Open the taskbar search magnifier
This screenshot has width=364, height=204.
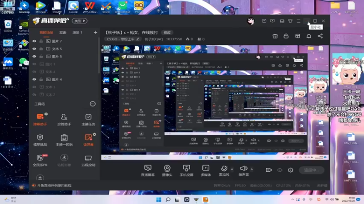coord(168,199)
